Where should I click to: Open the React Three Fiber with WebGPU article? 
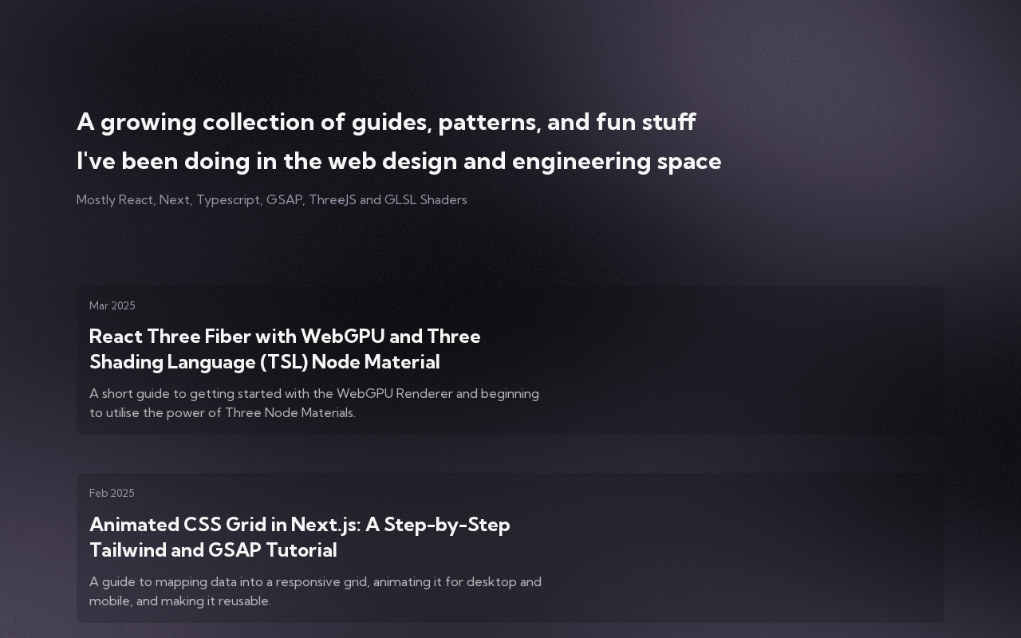tap(285, 337)
